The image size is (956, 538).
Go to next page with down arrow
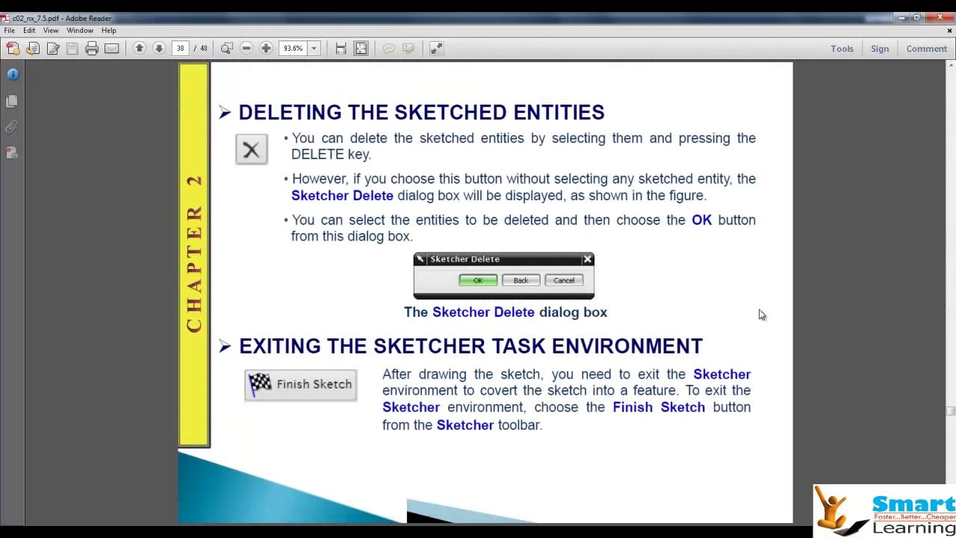pos(159,49)
